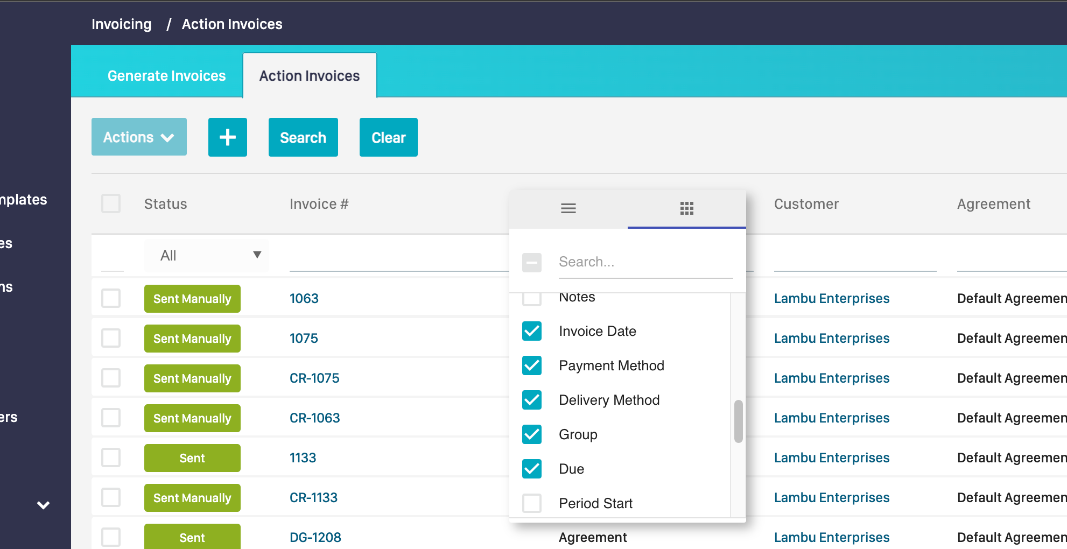Focus the column Search field
The width and height of the screenshot is (1067, 549).
645,262
